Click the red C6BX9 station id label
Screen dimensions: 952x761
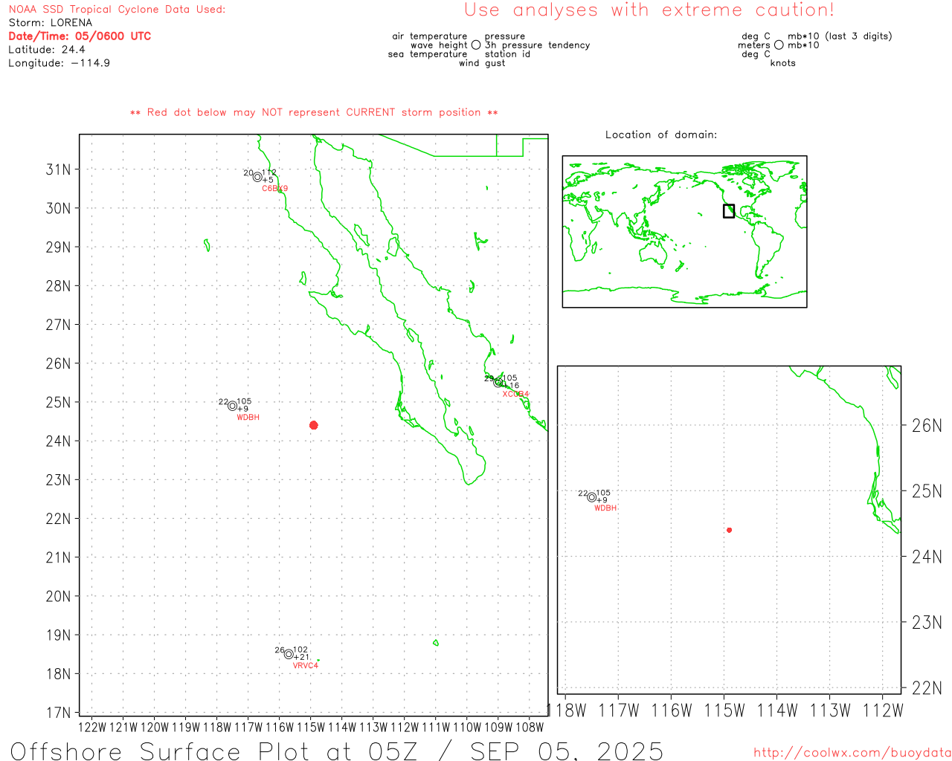tap(274, 189)
